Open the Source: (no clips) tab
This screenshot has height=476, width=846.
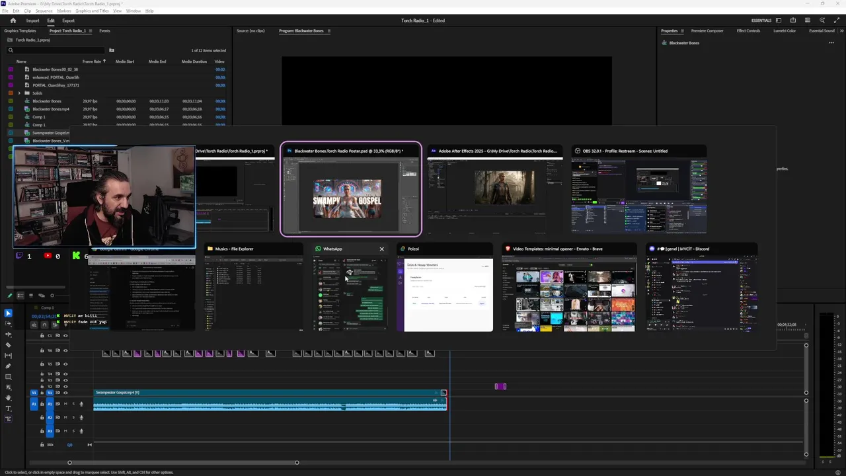coord(252,30)
